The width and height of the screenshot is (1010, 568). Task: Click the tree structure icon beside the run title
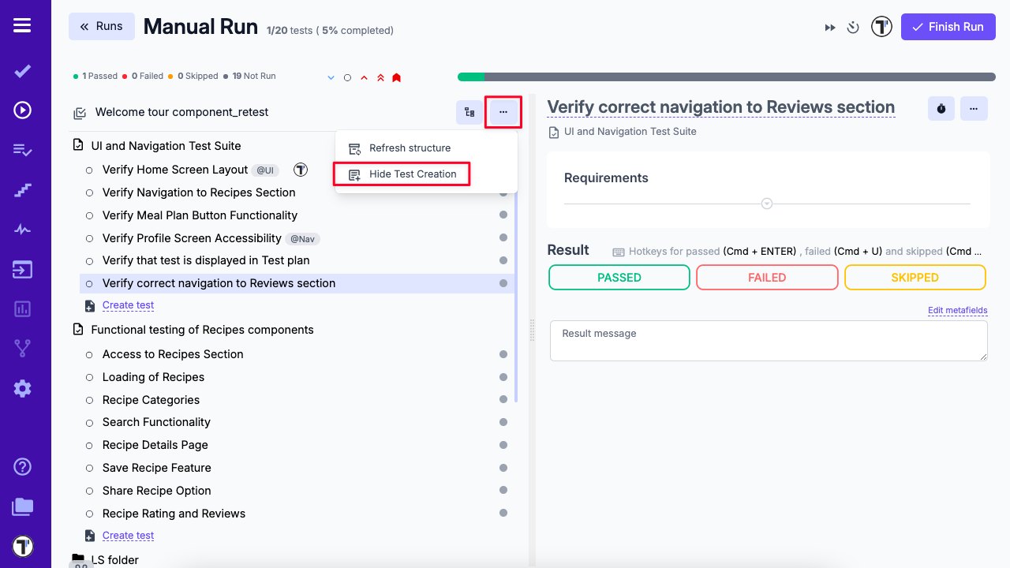(x=469, y=112)
